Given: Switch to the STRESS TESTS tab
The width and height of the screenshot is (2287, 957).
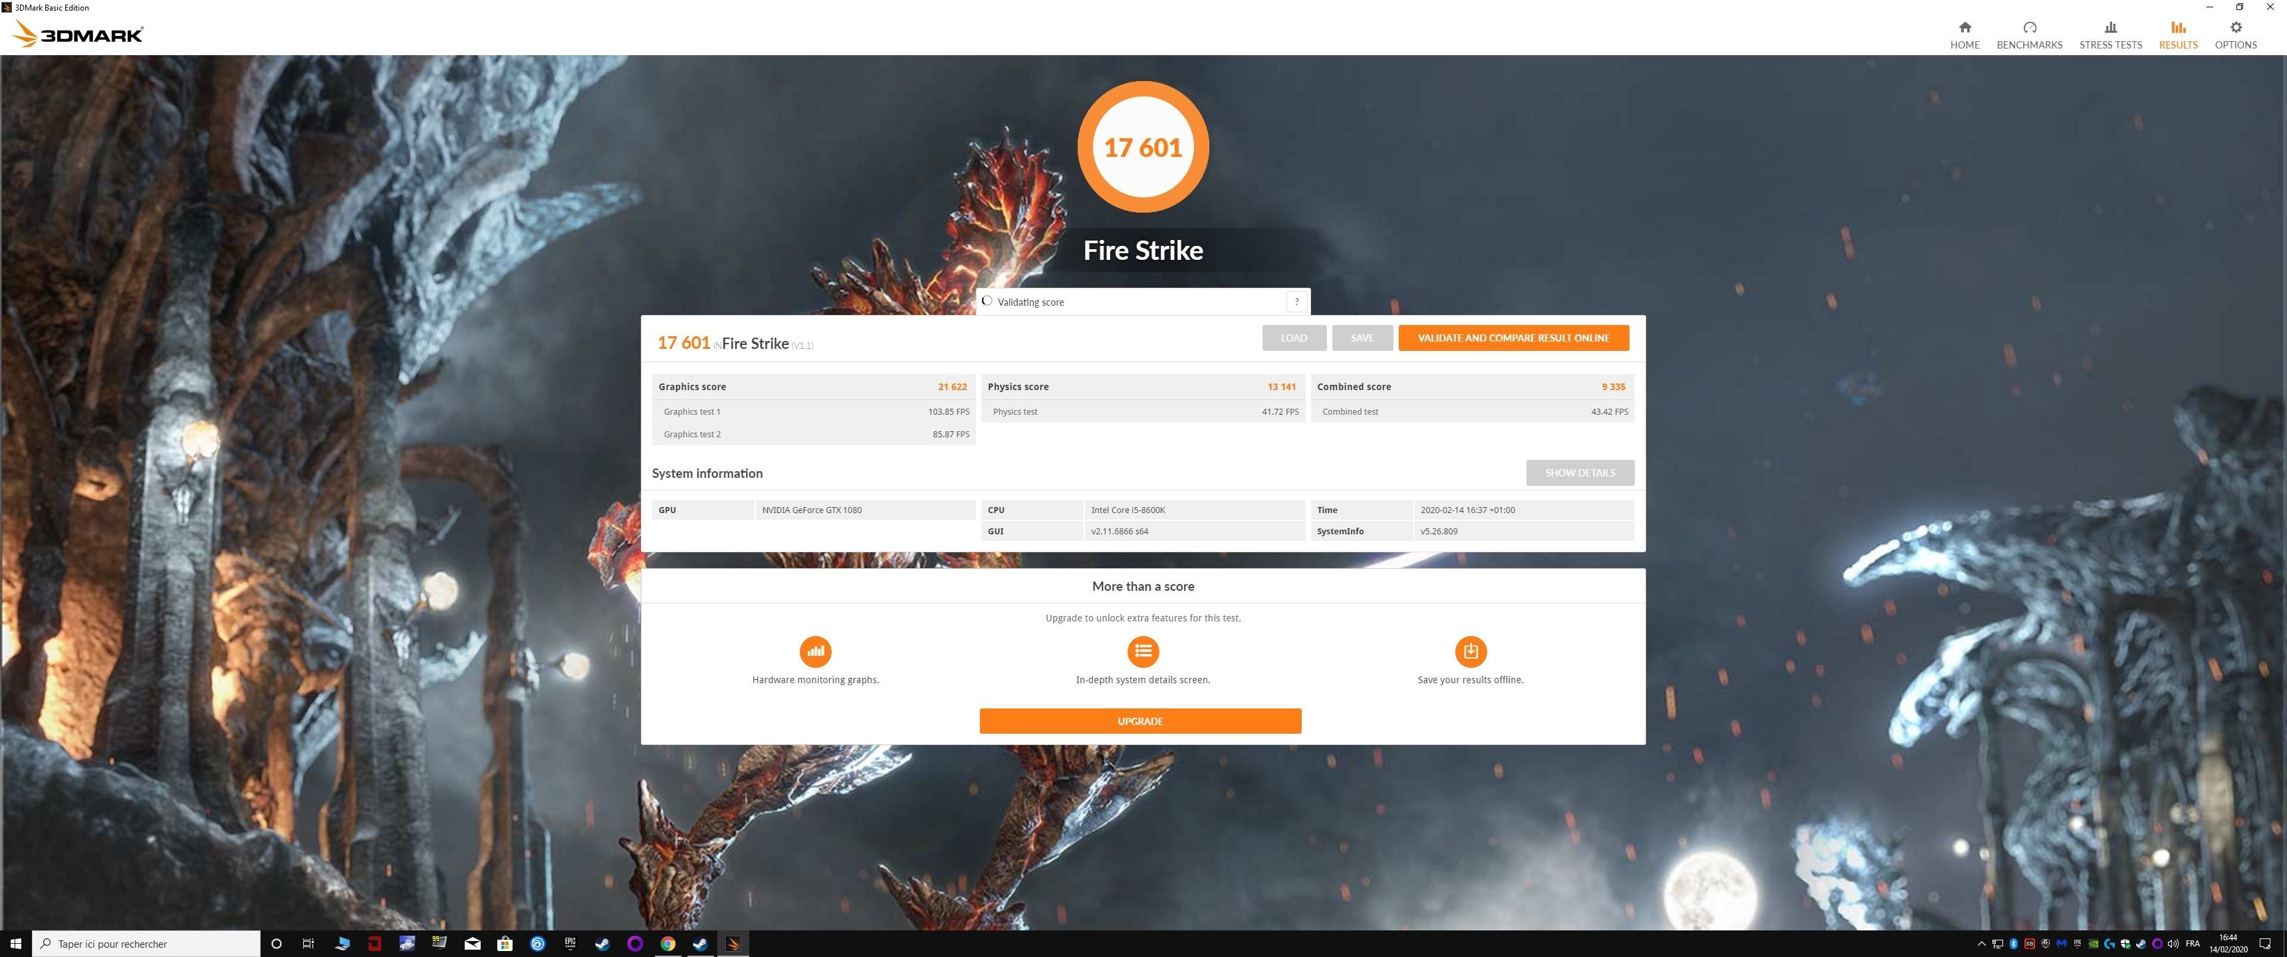Looking at the screenshot, I should [x=2110, y=35].
